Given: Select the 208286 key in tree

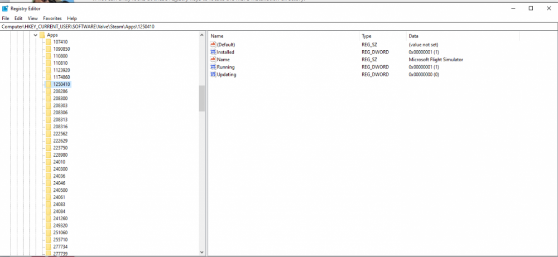Looking at the screenshot, I should [60, 91].
